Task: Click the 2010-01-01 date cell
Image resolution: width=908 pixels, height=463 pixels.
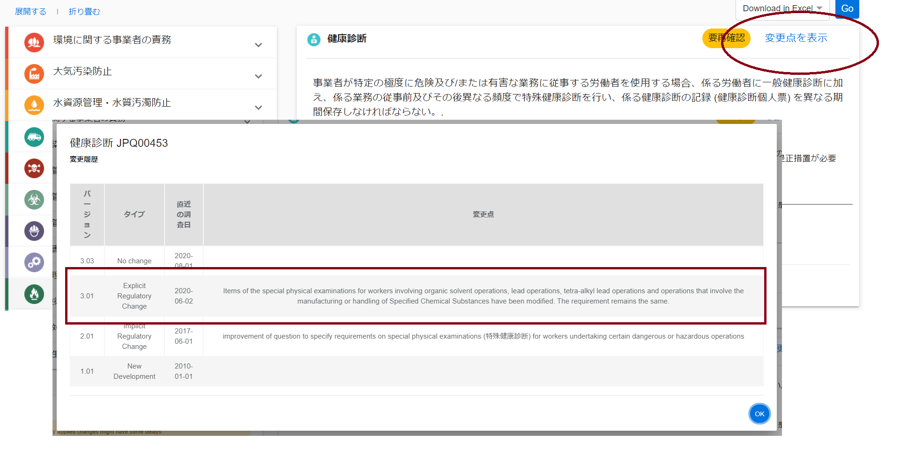Action: point(184,371)
